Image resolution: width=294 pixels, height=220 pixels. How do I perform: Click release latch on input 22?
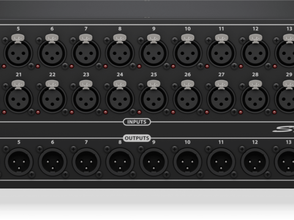tap(52, 84)
